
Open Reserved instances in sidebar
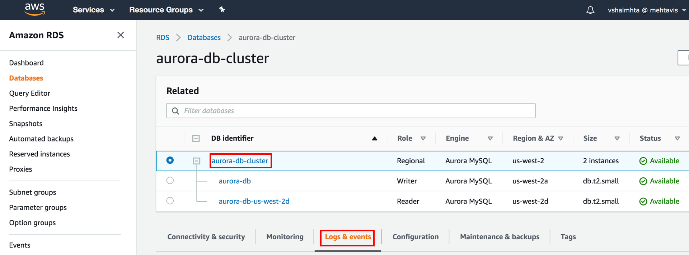click(x=39, y=154)
